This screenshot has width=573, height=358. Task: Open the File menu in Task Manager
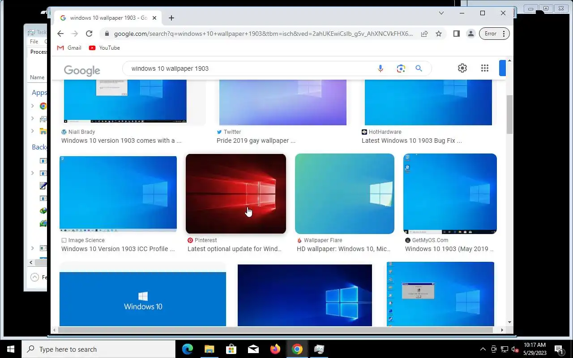34,42
